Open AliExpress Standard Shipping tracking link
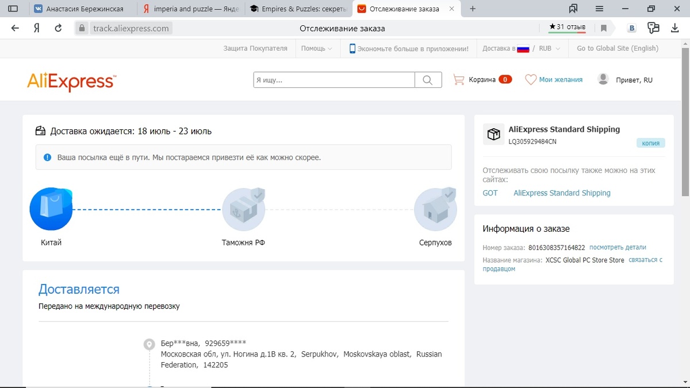 [x=562, y=193]
